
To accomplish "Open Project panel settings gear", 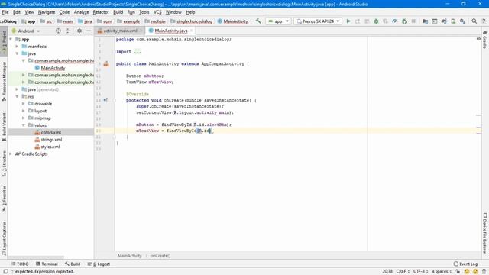I will click(79, 31).
